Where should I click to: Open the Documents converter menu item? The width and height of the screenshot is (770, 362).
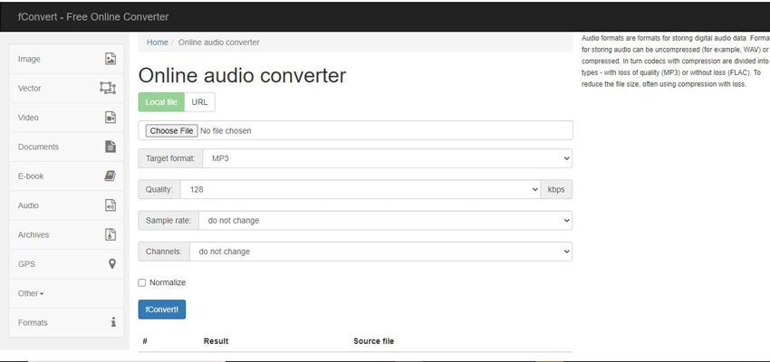pos(66,147)
